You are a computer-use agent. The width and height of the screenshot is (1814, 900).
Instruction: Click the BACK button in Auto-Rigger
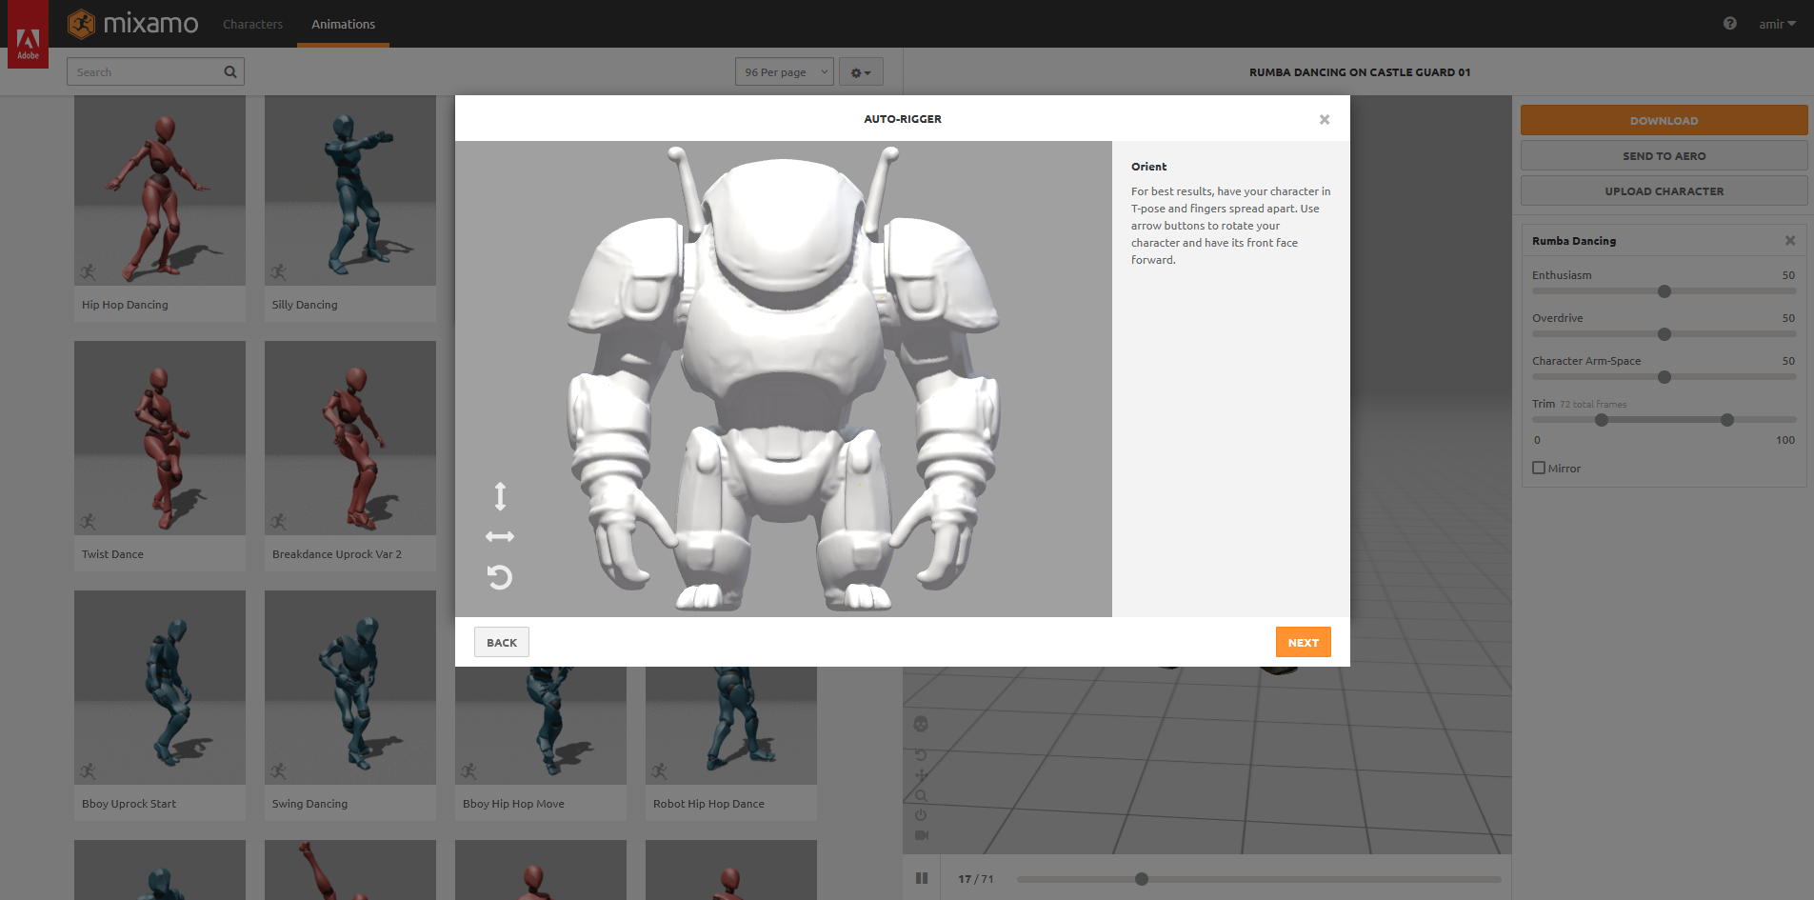pos(502,642)
